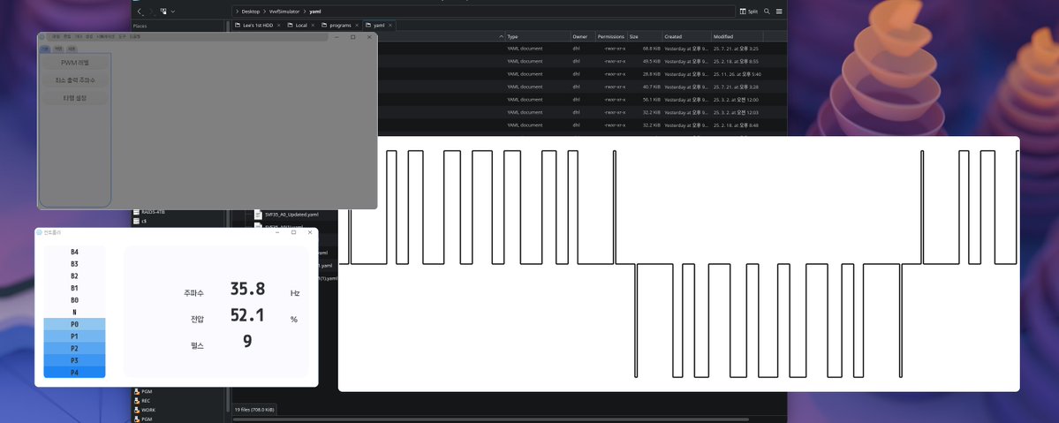Open RAID5-4TB in the Places sidebar
Screen dimensions: 1059x423
click(153, 212)
